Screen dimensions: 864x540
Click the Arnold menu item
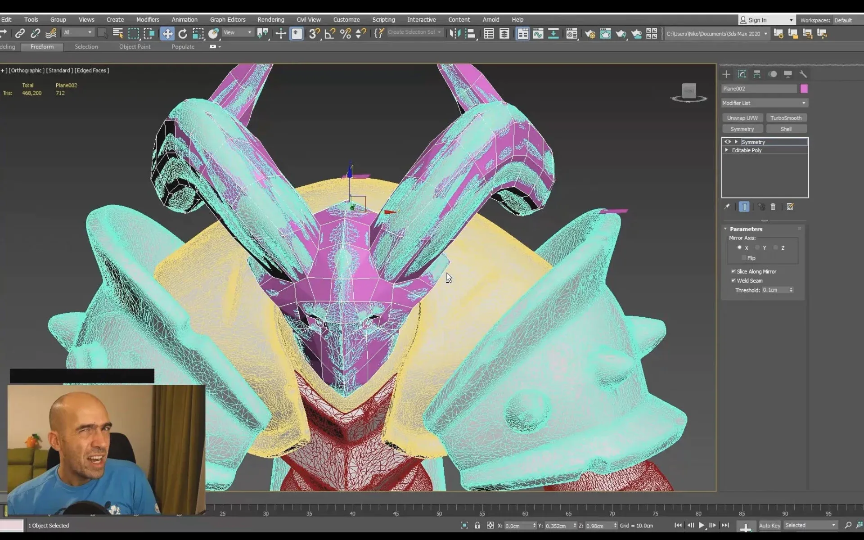click(491, 19)
